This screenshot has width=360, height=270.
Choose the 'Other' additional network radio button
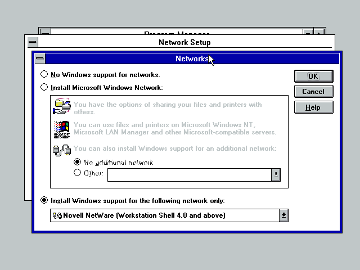[78, 173]
